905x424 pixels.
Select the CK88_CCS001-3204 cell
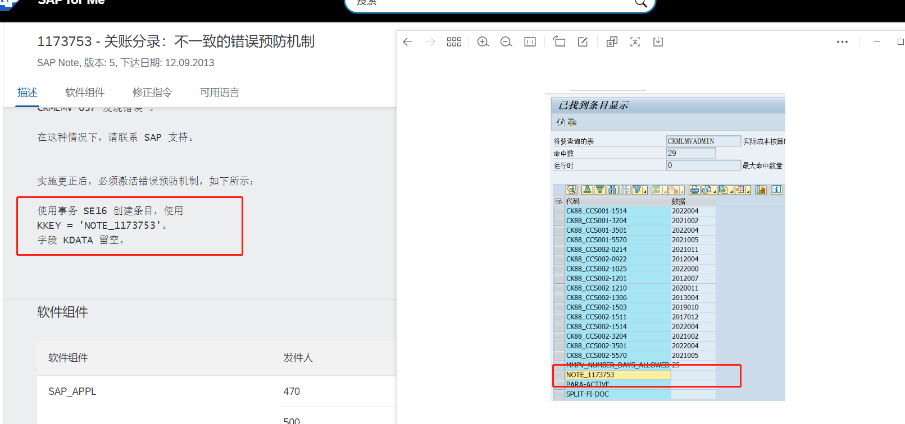[x=618, y=221]
